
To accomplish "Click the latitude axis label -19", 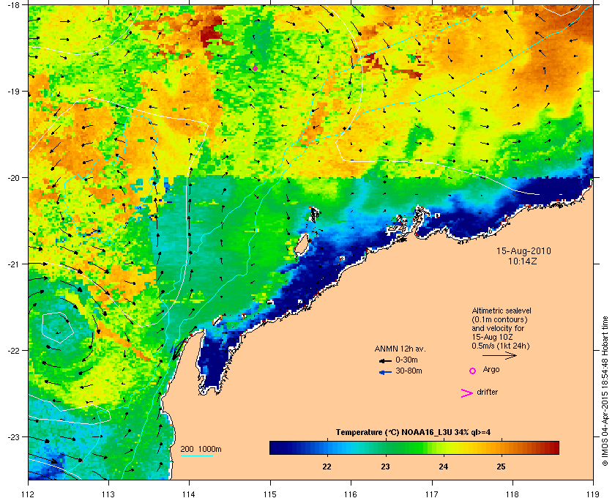I will pos(12,92).
